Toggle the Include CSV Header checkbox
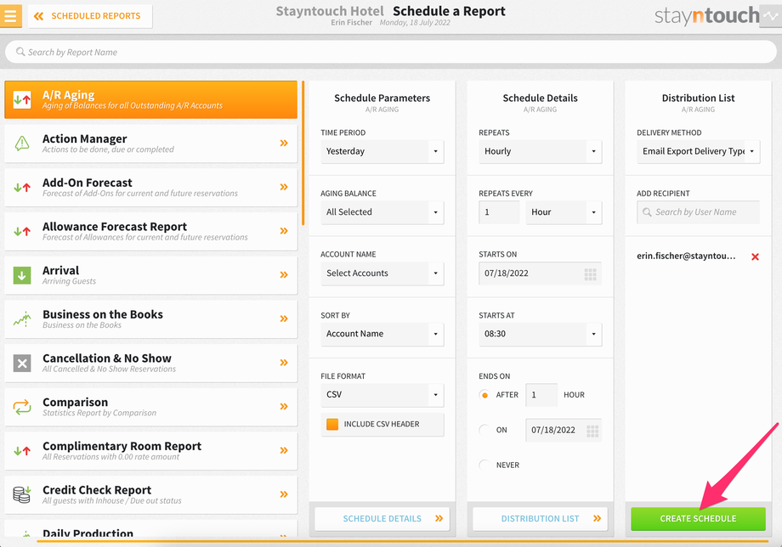This screenshot has width=782, height=547. 332,425
